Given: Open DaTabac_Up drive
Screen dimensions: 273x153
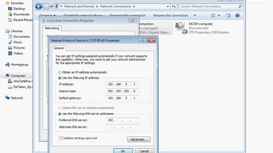Looking at the screenshot, I should pos(22,87).
